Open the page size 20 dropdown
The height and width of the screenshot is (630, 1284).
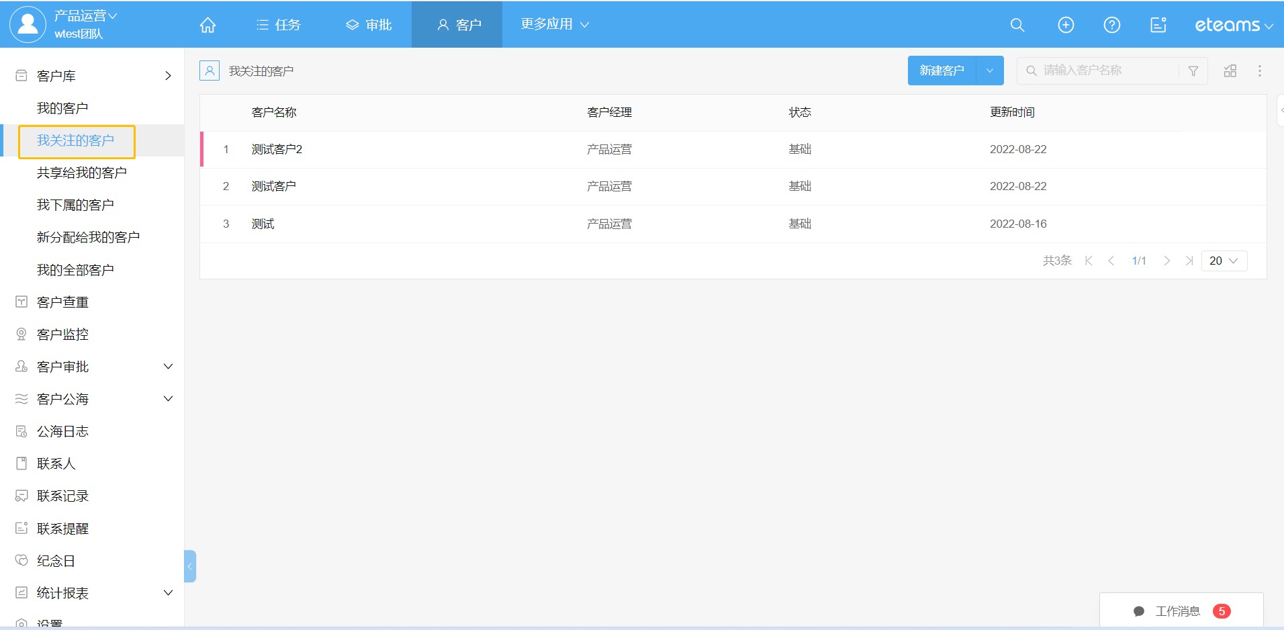(1224, 261)
